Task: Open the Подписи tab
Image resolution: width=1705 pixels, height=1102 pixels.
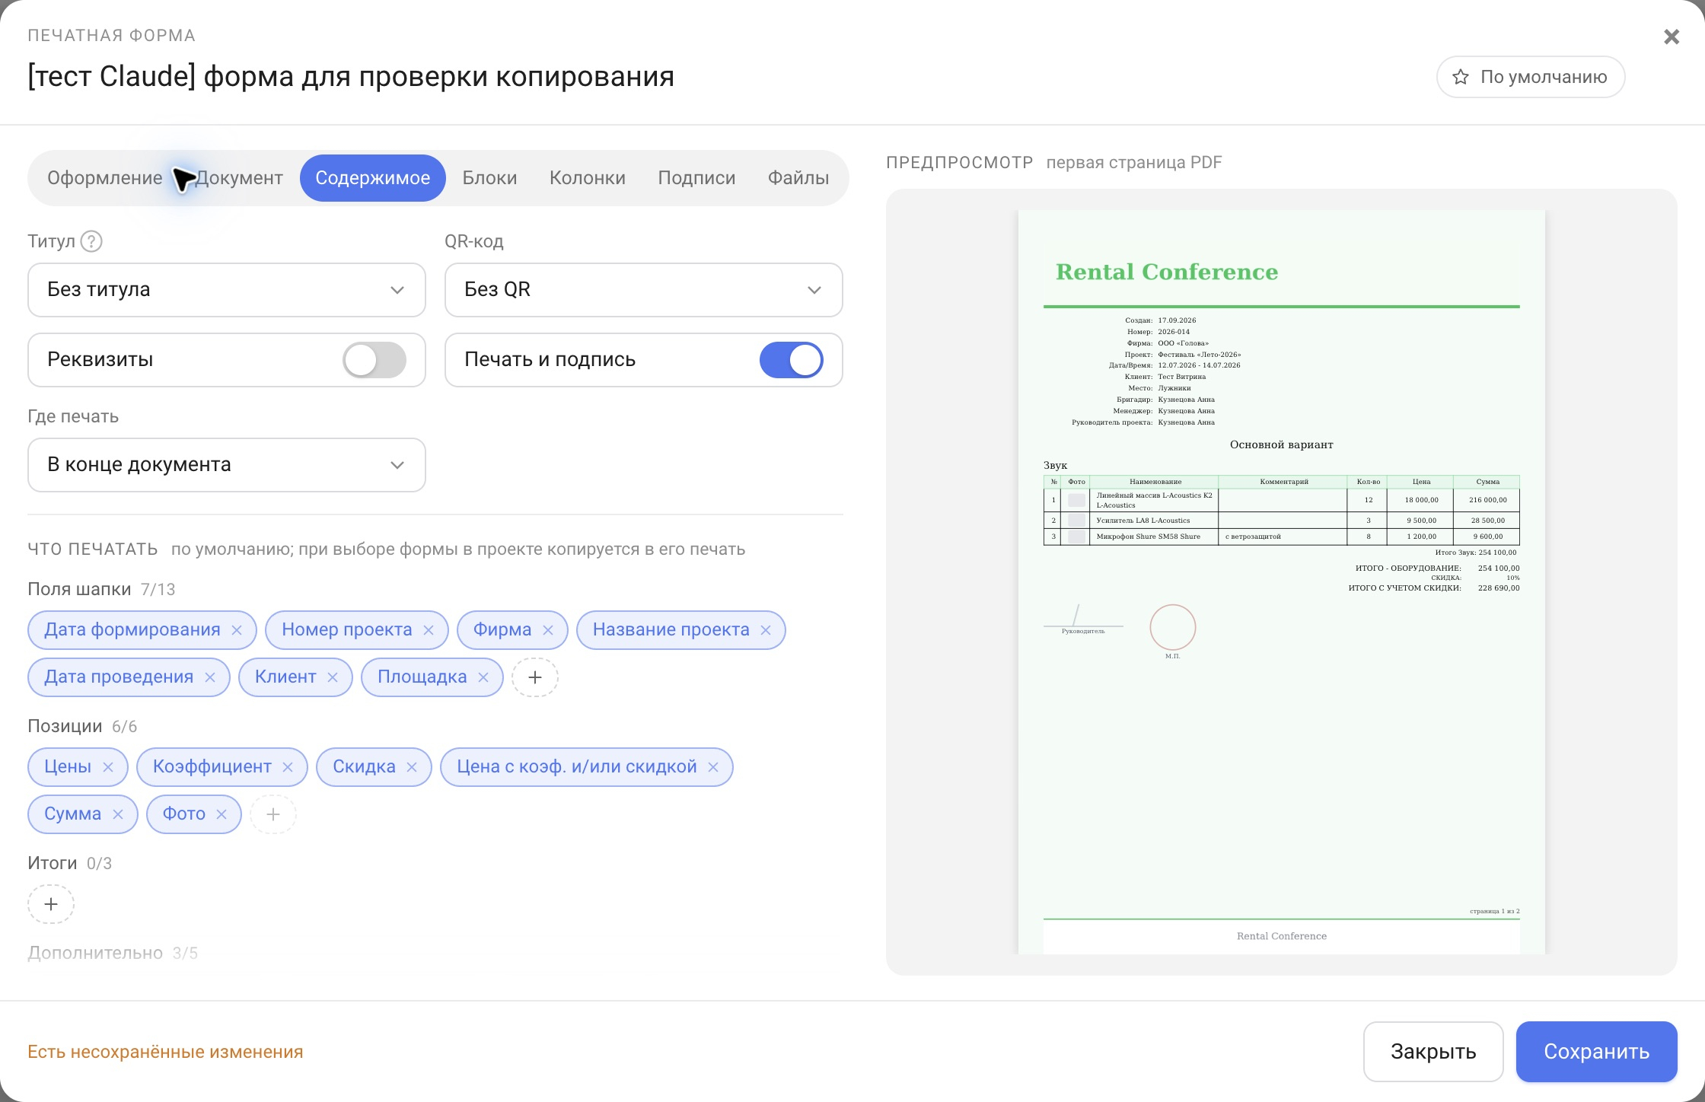Action: pyautogui.click(x=696, y=178)
